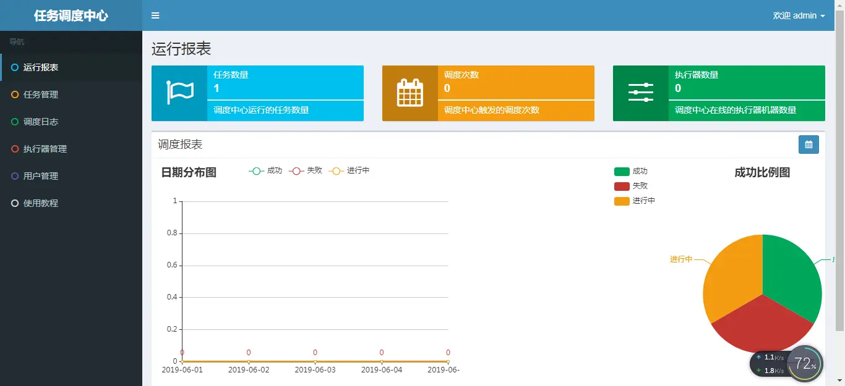The width and height of the screenshot is (845, 386).
Task: Click the green circle icon beside 调度日志
Action: click(x=15, y=122)
